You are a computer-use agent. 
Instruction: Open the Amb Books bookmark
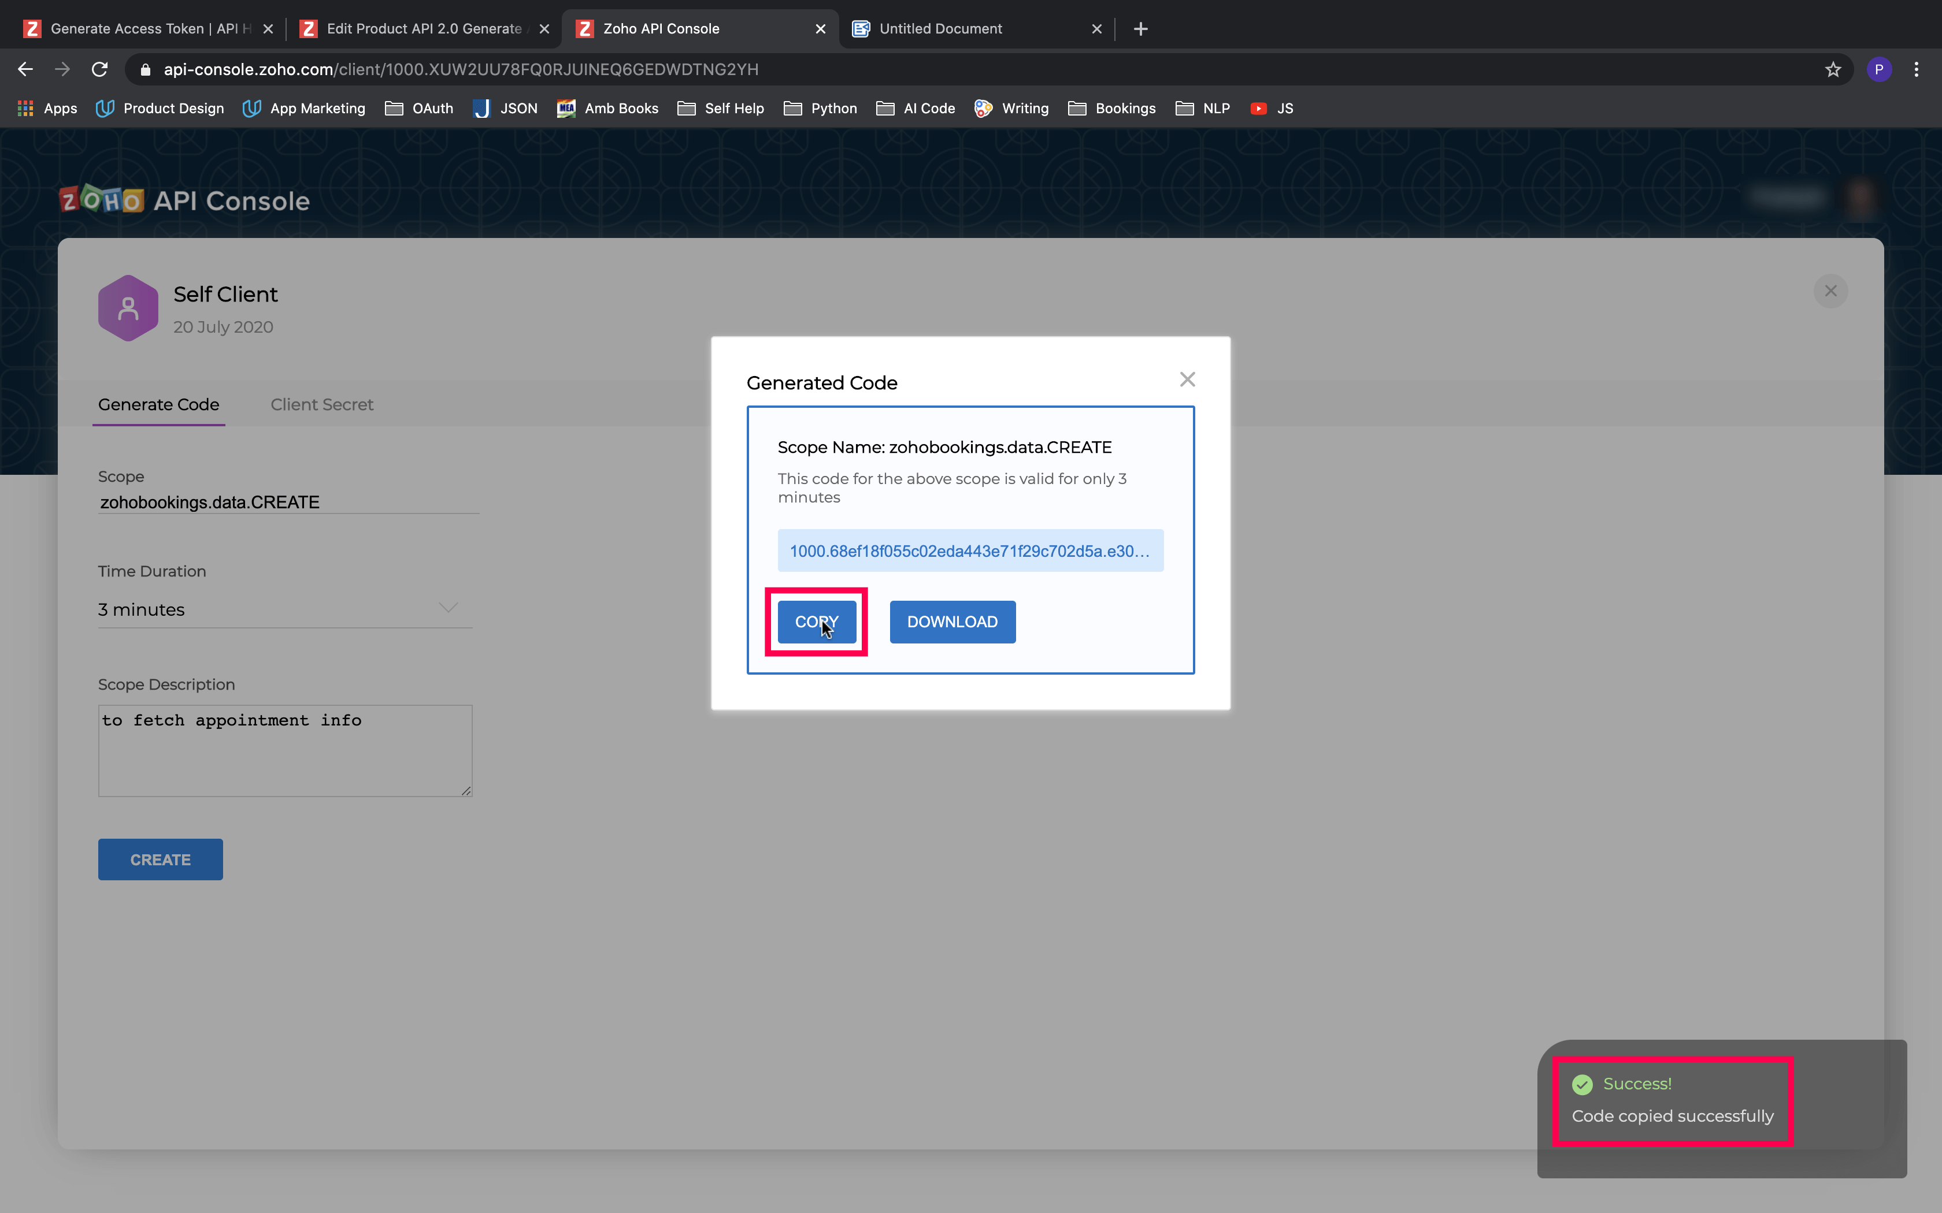click(607, 109)
